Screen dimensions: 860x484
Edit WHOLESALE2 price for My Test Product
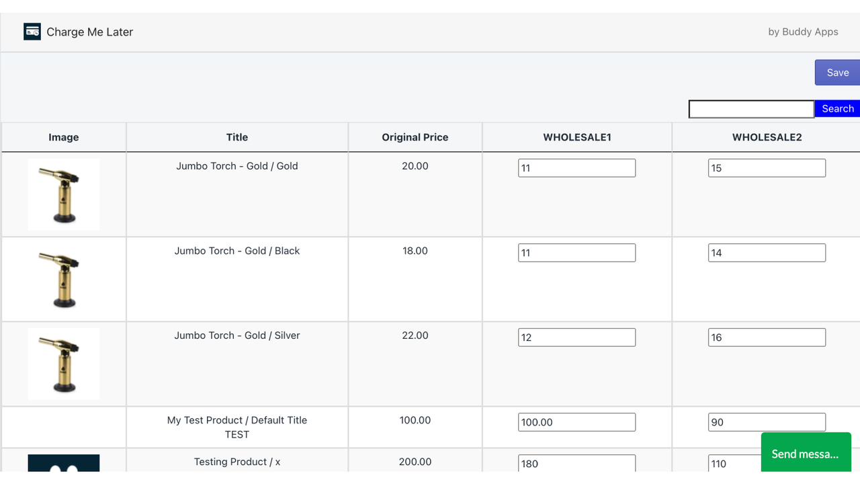pyautogui.click(x=767, y=422)
